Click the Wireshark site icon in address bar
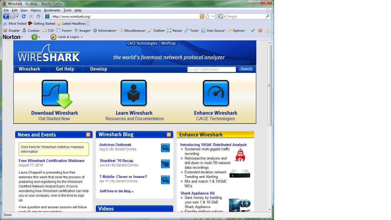This screenshot has height=220, width=391. pos(47,16)
